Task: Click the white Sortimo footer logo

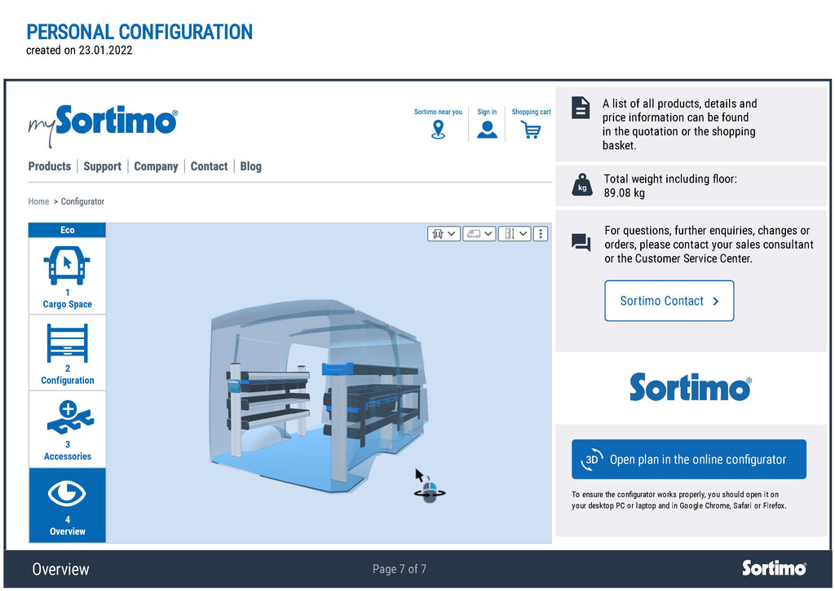Action: [x=775, y=568]
